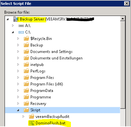Select the Program Files (x86) folder
This screenshot has height=127, width=131.
click(47, 84)
